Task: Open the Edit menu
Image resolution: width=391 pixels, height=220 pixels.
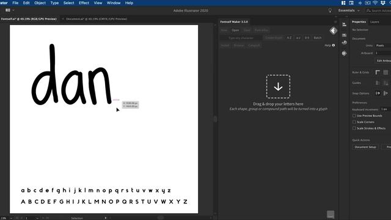Action: (x=26, y=3)
